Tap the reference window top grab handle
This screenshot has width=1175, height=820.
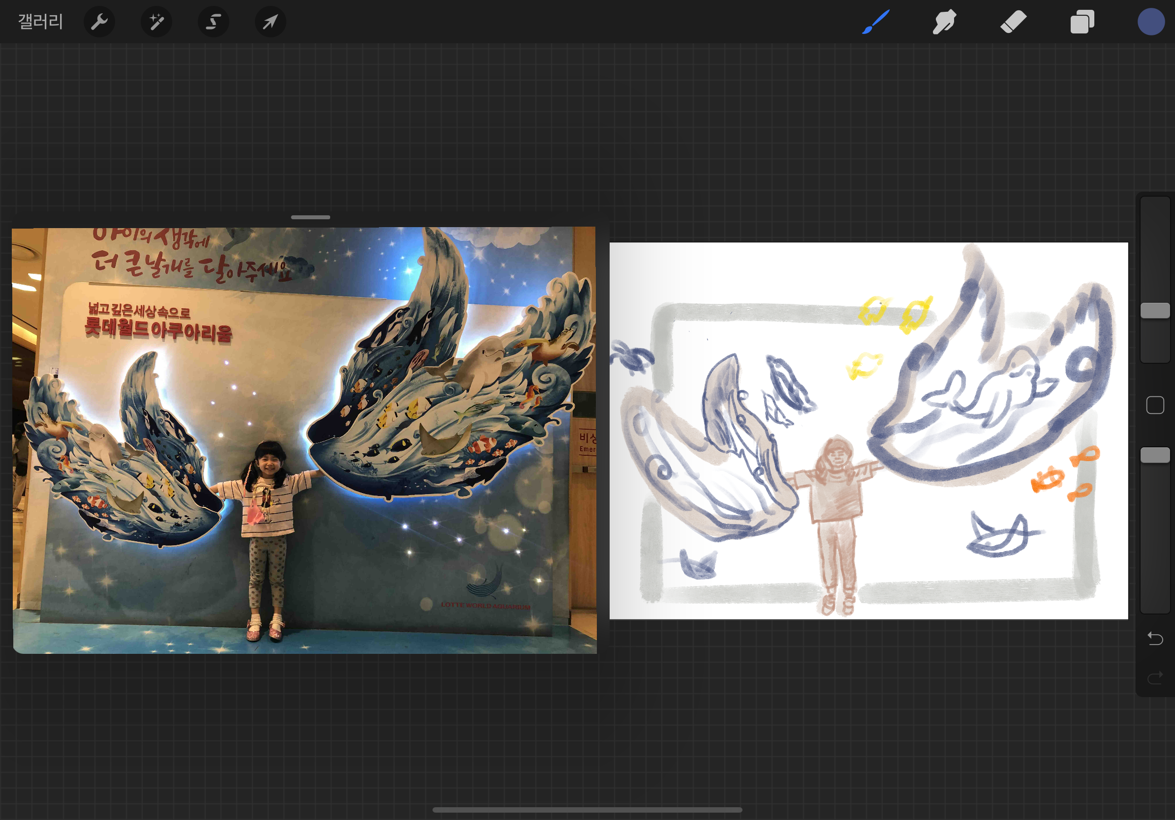(x=310, y=217)
